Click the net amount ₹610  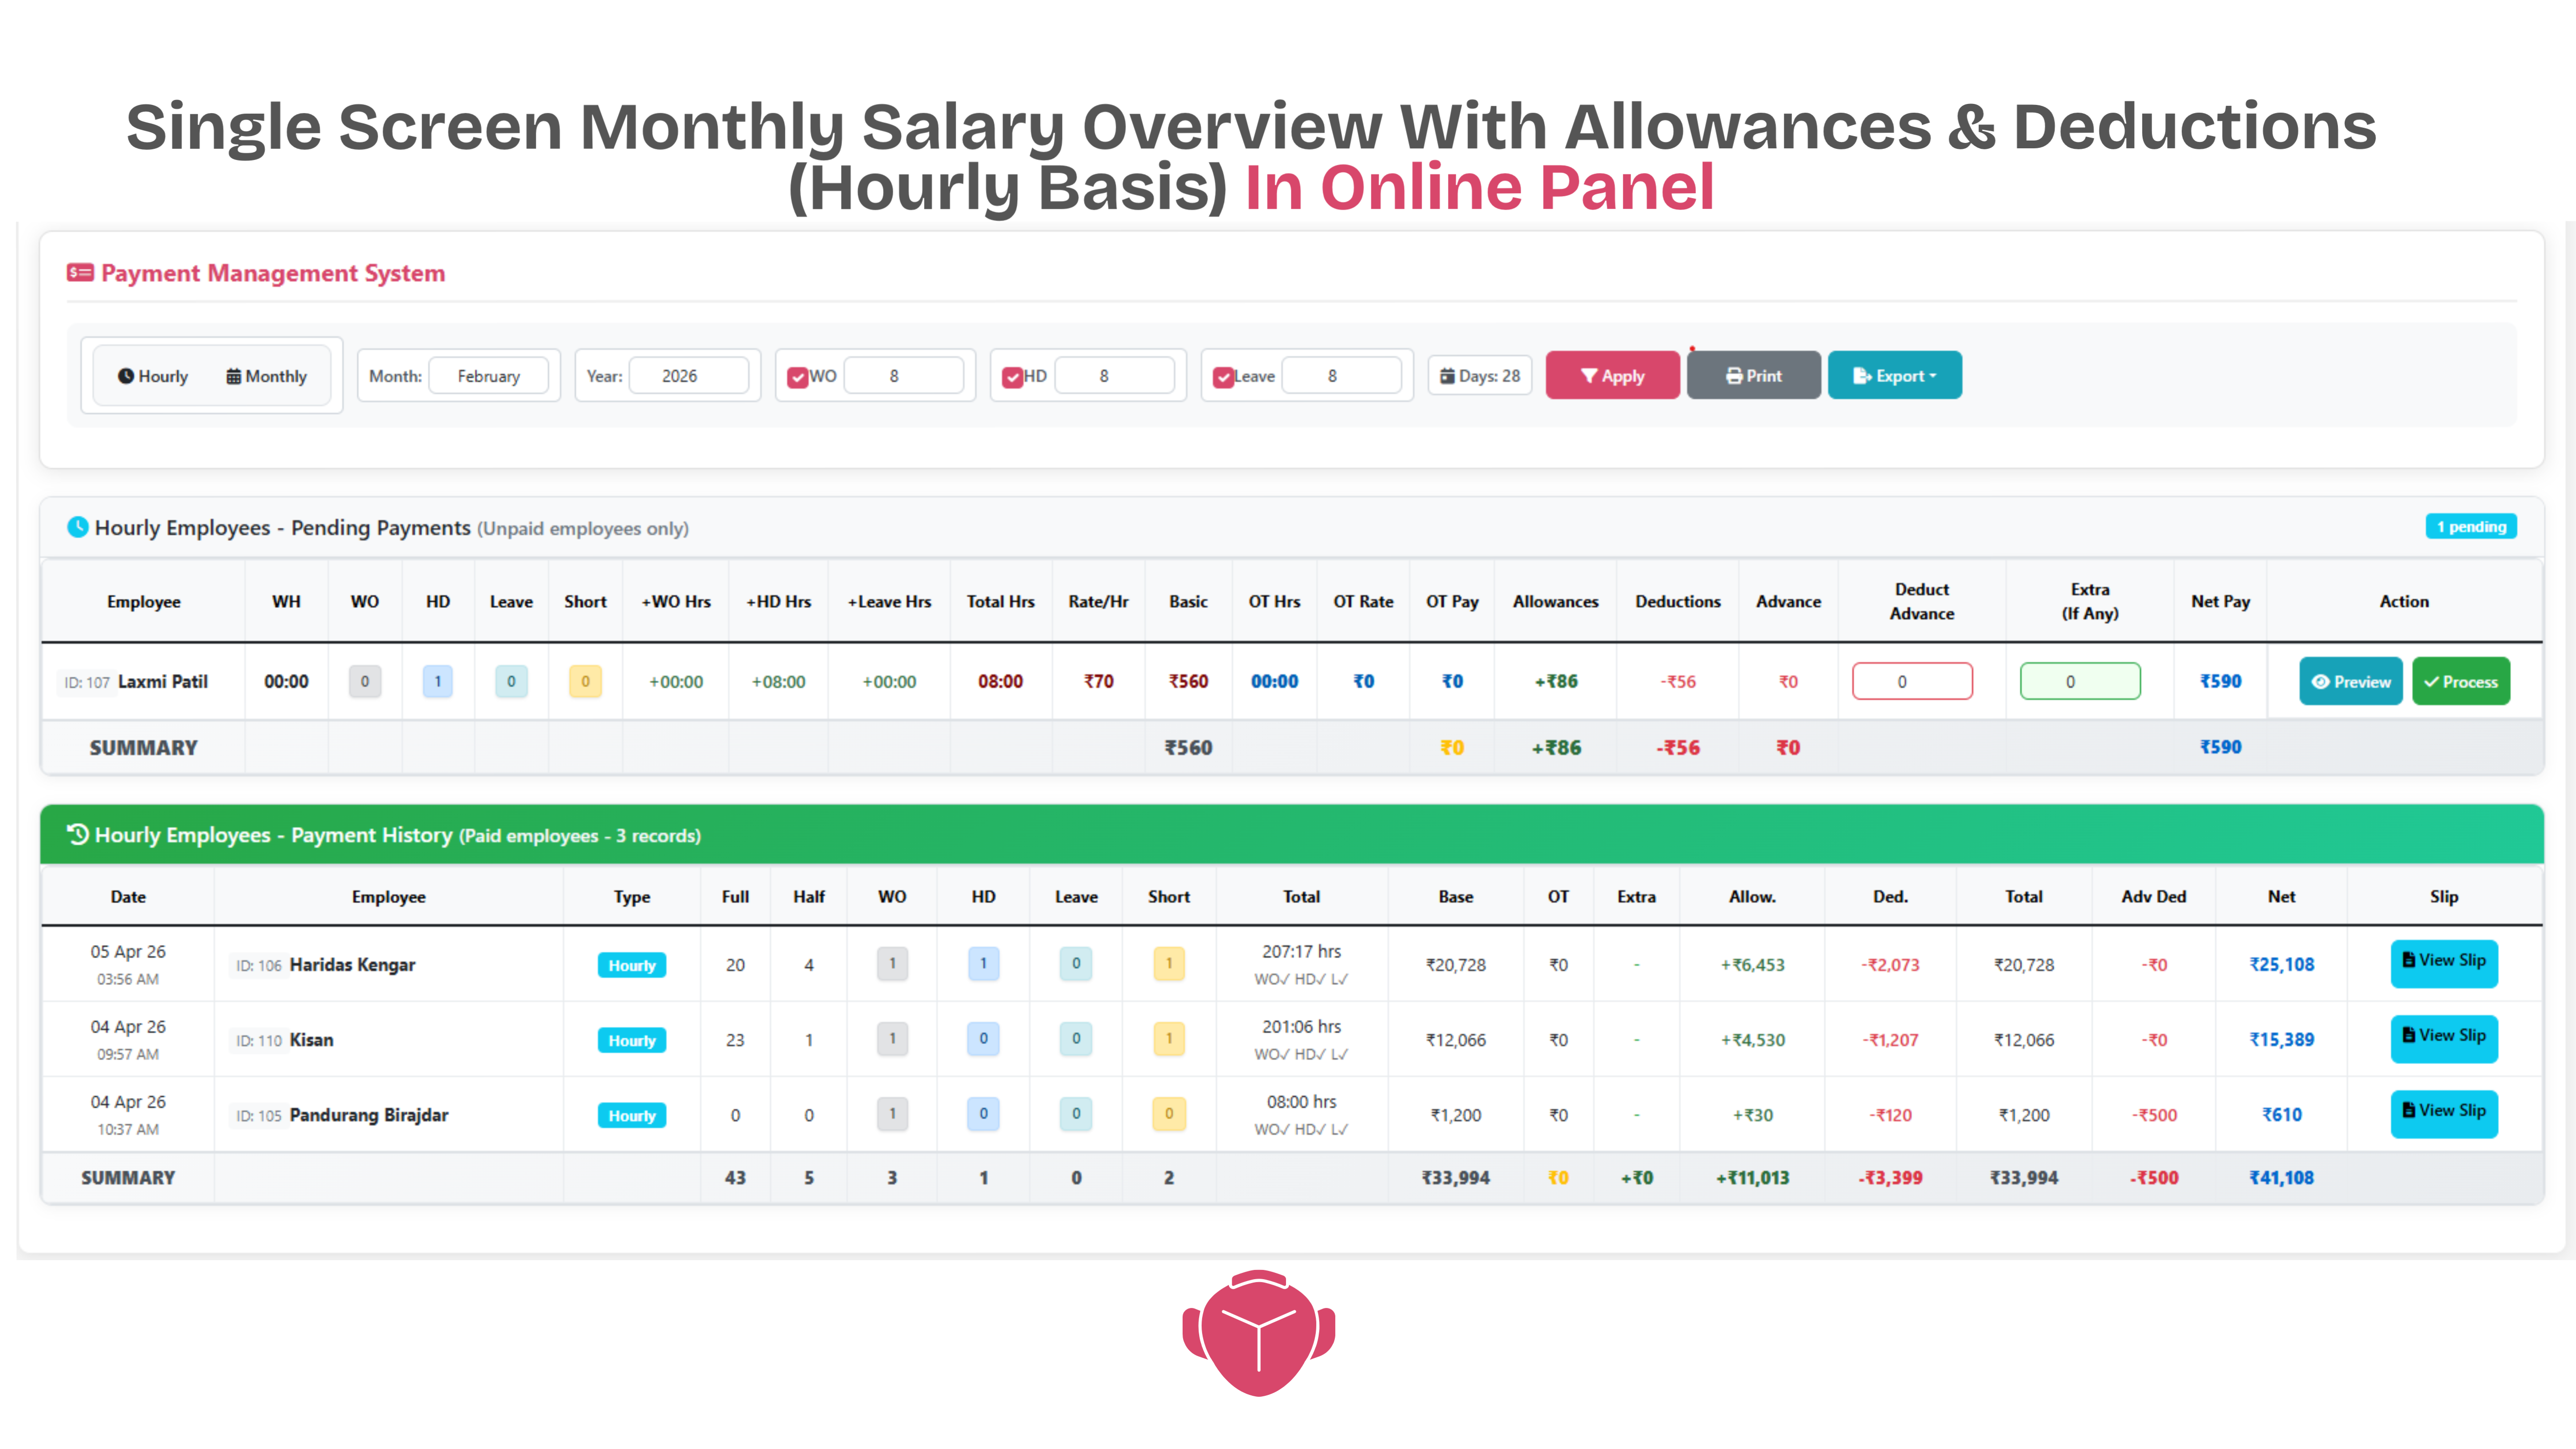tap(2282, 1114)
